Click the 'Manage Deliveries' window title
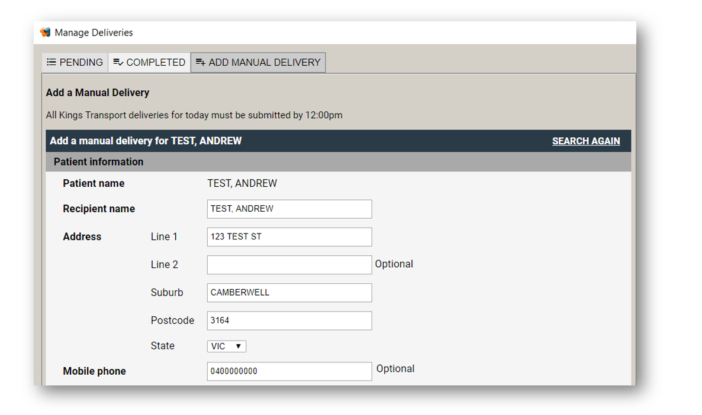Viewport: 702px width, 415px height. click(94, 33)
